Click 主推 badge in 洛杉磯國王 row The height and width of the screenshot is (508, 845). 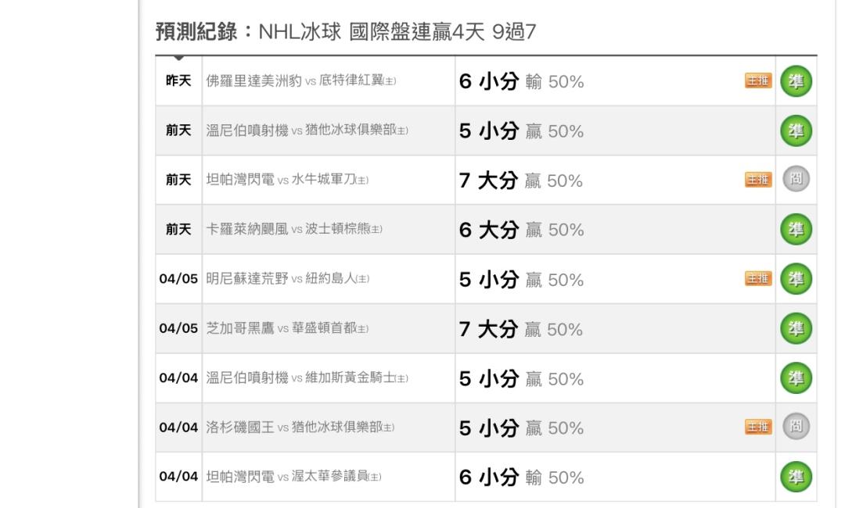[x=758, y=428]
